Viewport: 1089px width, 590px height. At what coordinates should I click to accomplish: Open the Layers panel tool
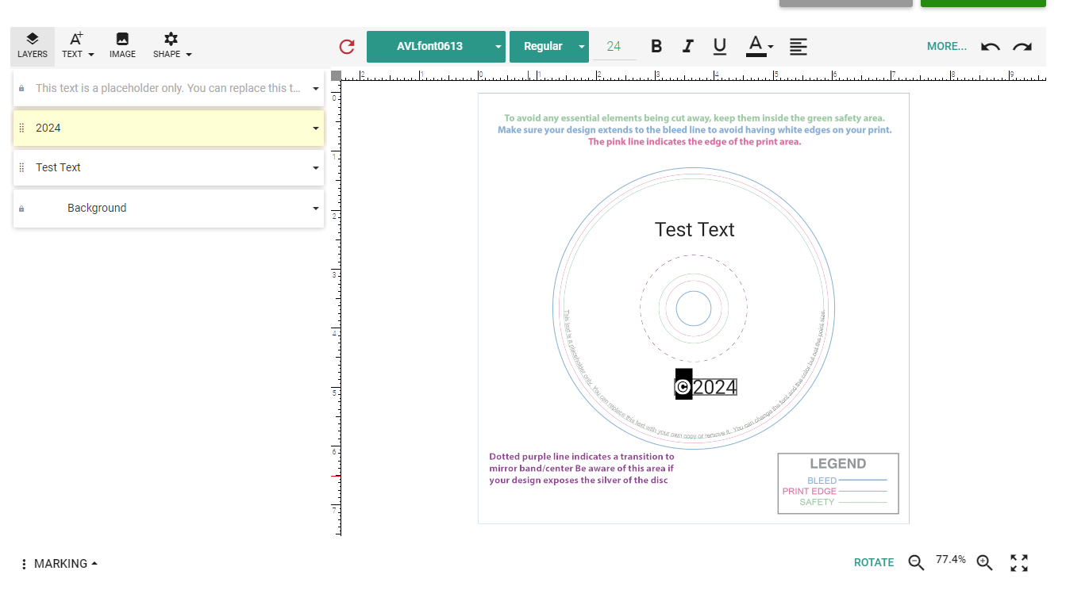pos(33,46)
